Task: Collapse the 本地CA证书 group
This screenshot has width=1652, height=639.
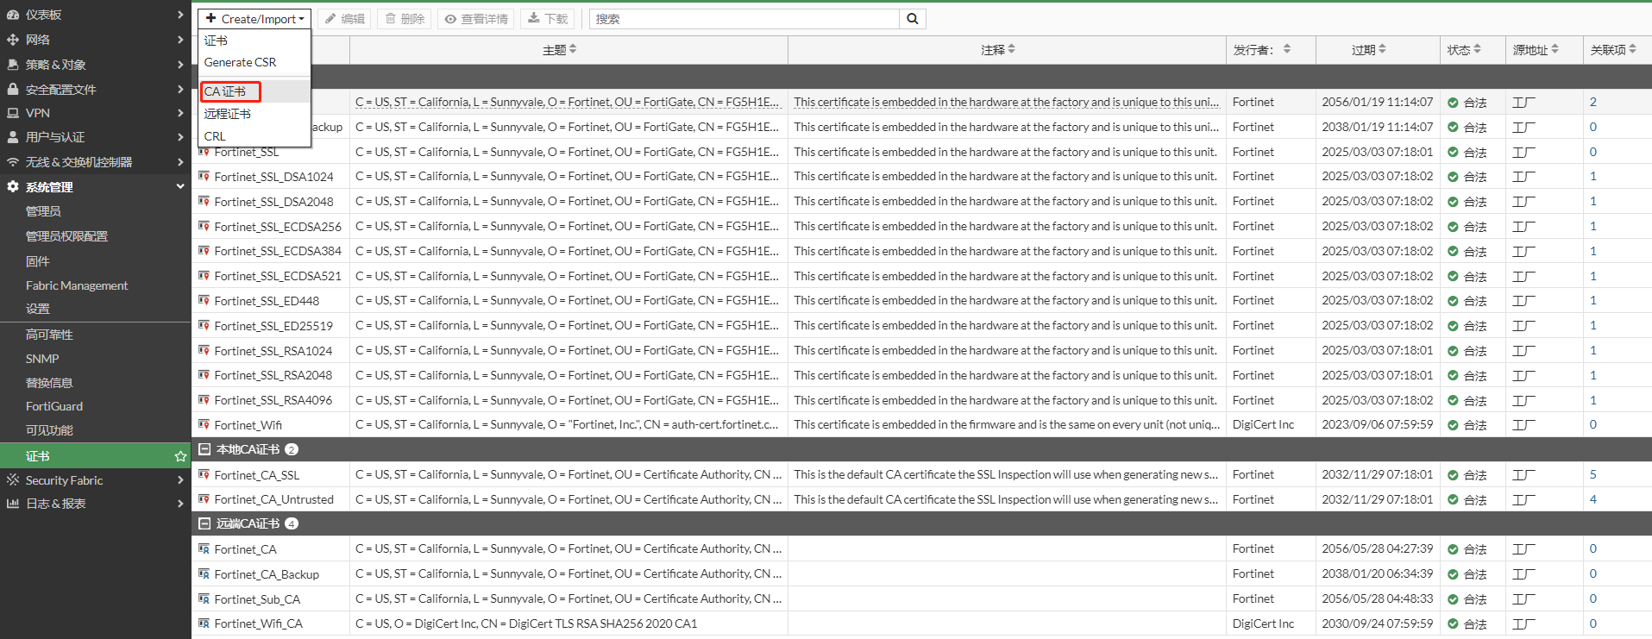Action: pos(205,449)
